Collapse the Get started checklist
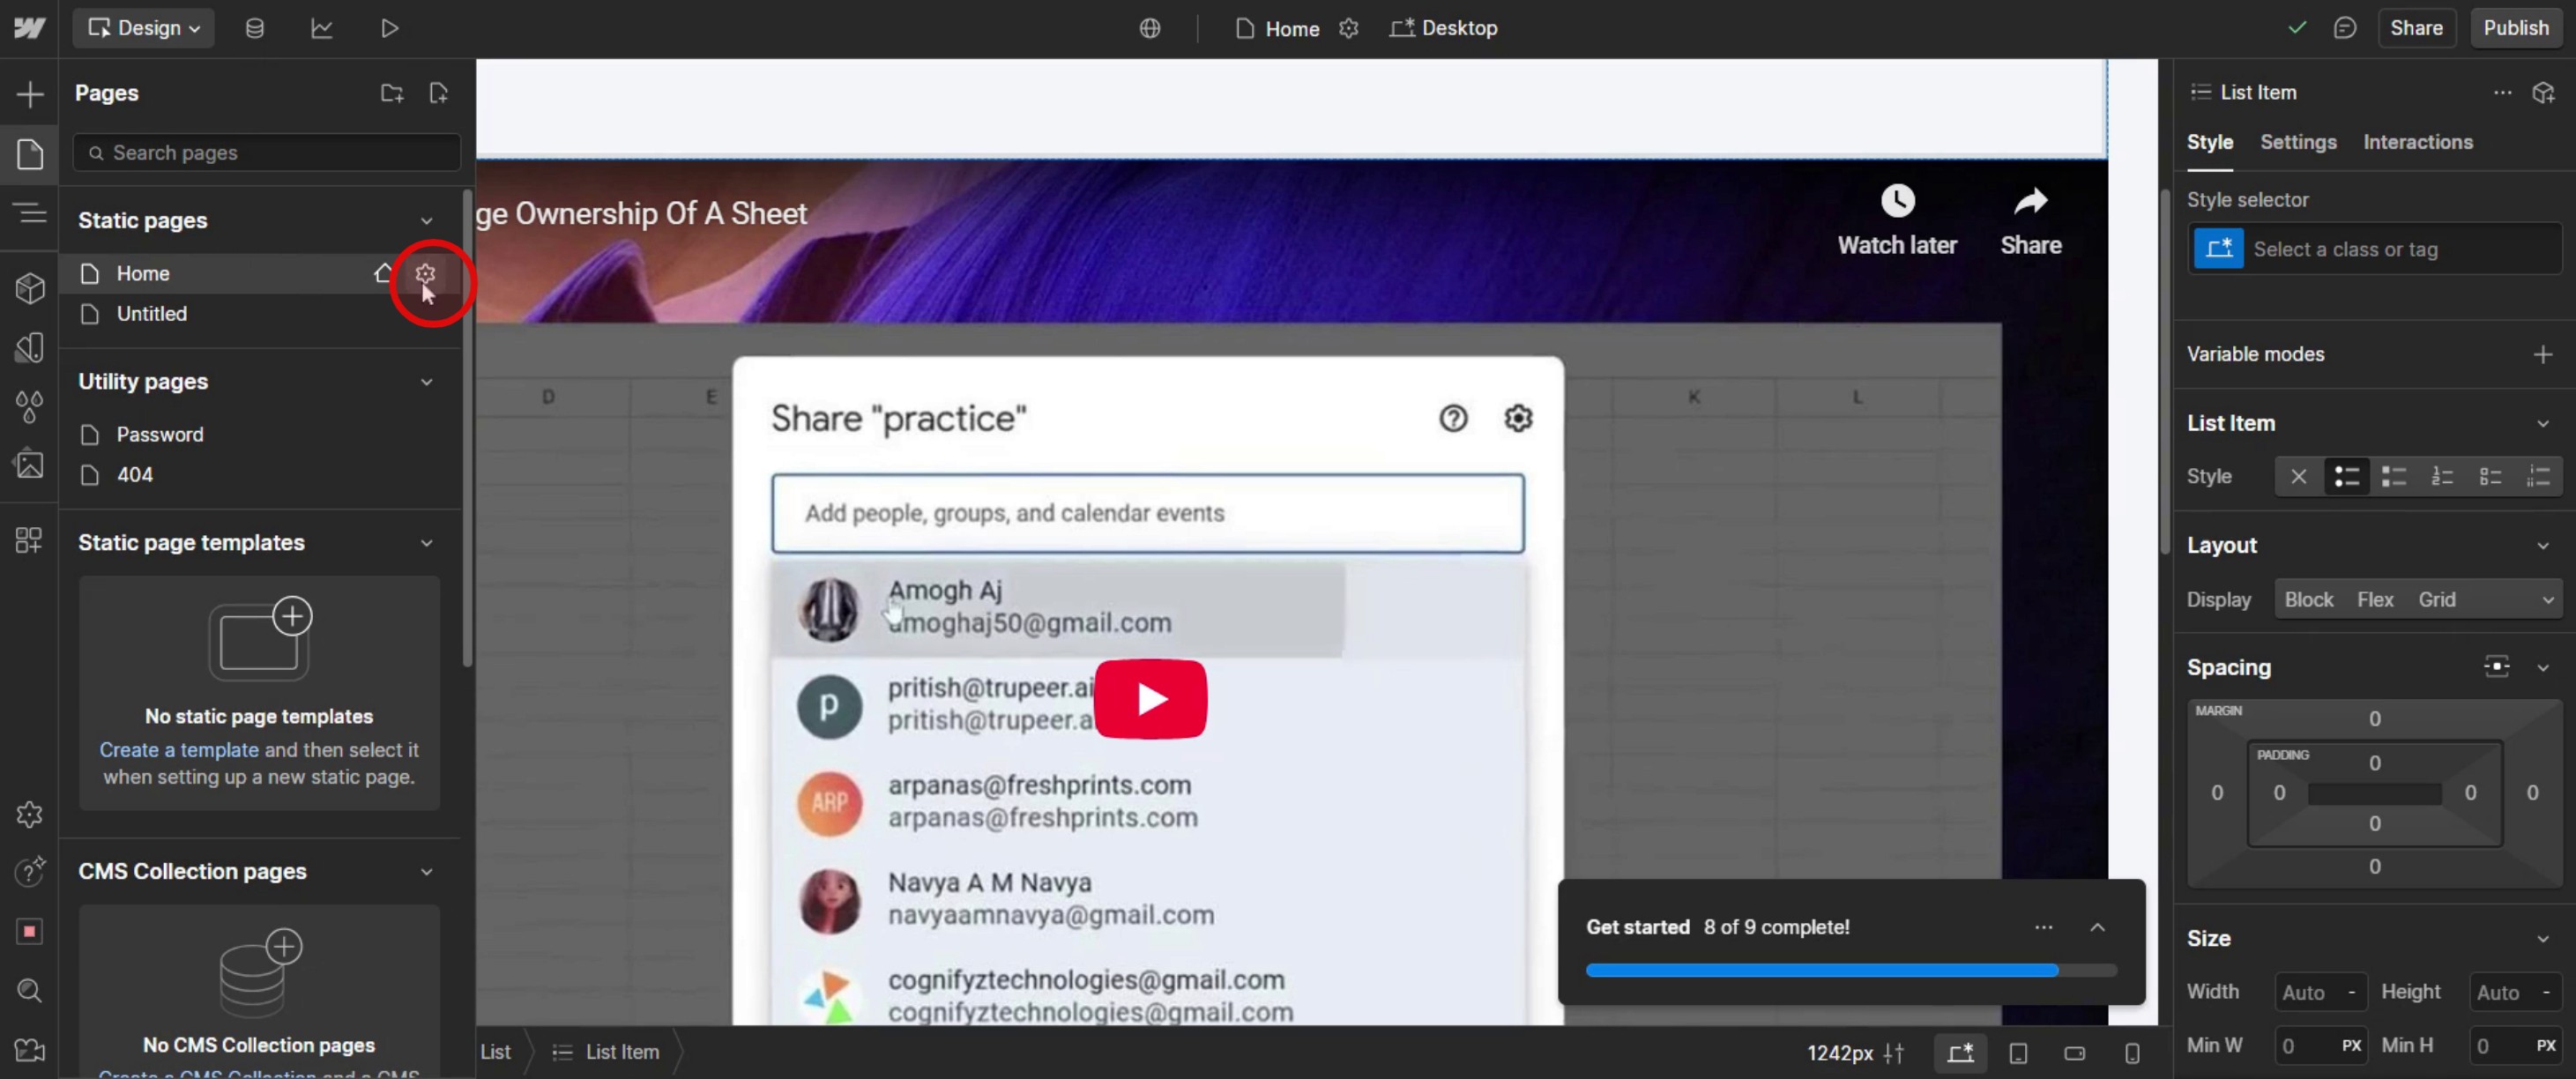Viewport: 2576px width, 1079px height. 2097,927
